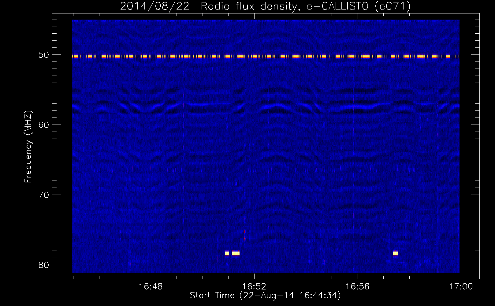Click the 16:52 time tick label
This screenshot has height=306, width=495.
254,287
